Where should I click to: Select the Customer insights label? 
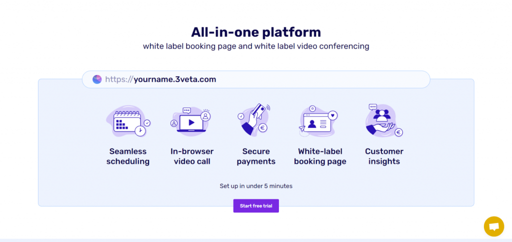384,156
